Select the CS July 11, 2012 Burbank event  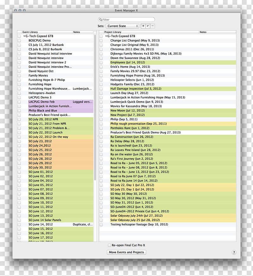click(46, 45)
